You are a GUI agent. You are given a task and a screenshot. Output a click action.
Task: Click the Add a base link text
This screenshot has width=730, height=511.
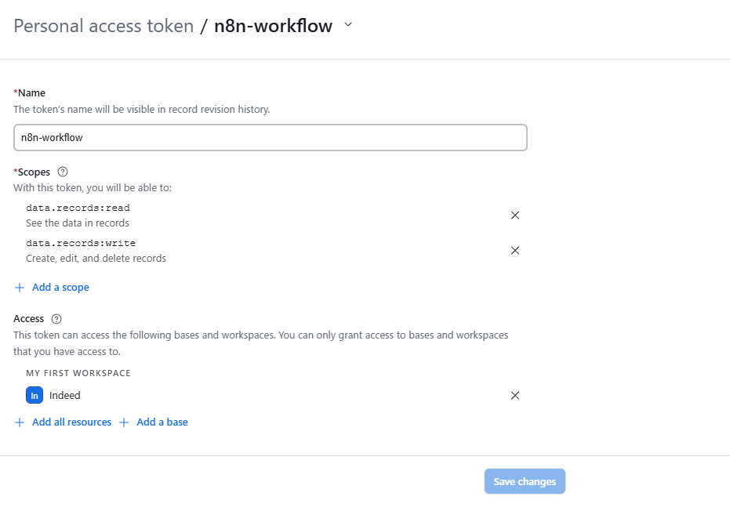162,422
